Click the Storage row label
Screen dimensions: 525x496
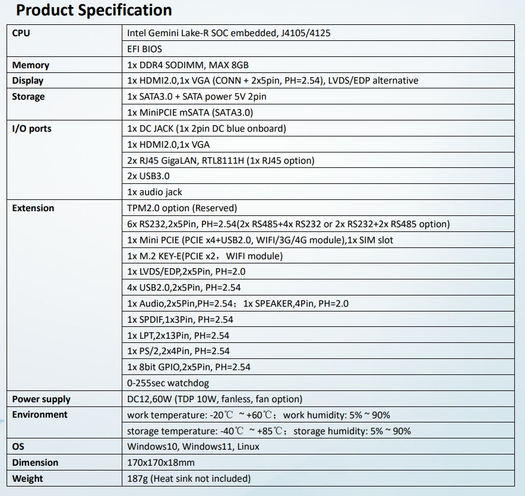(x=29, y=97)
